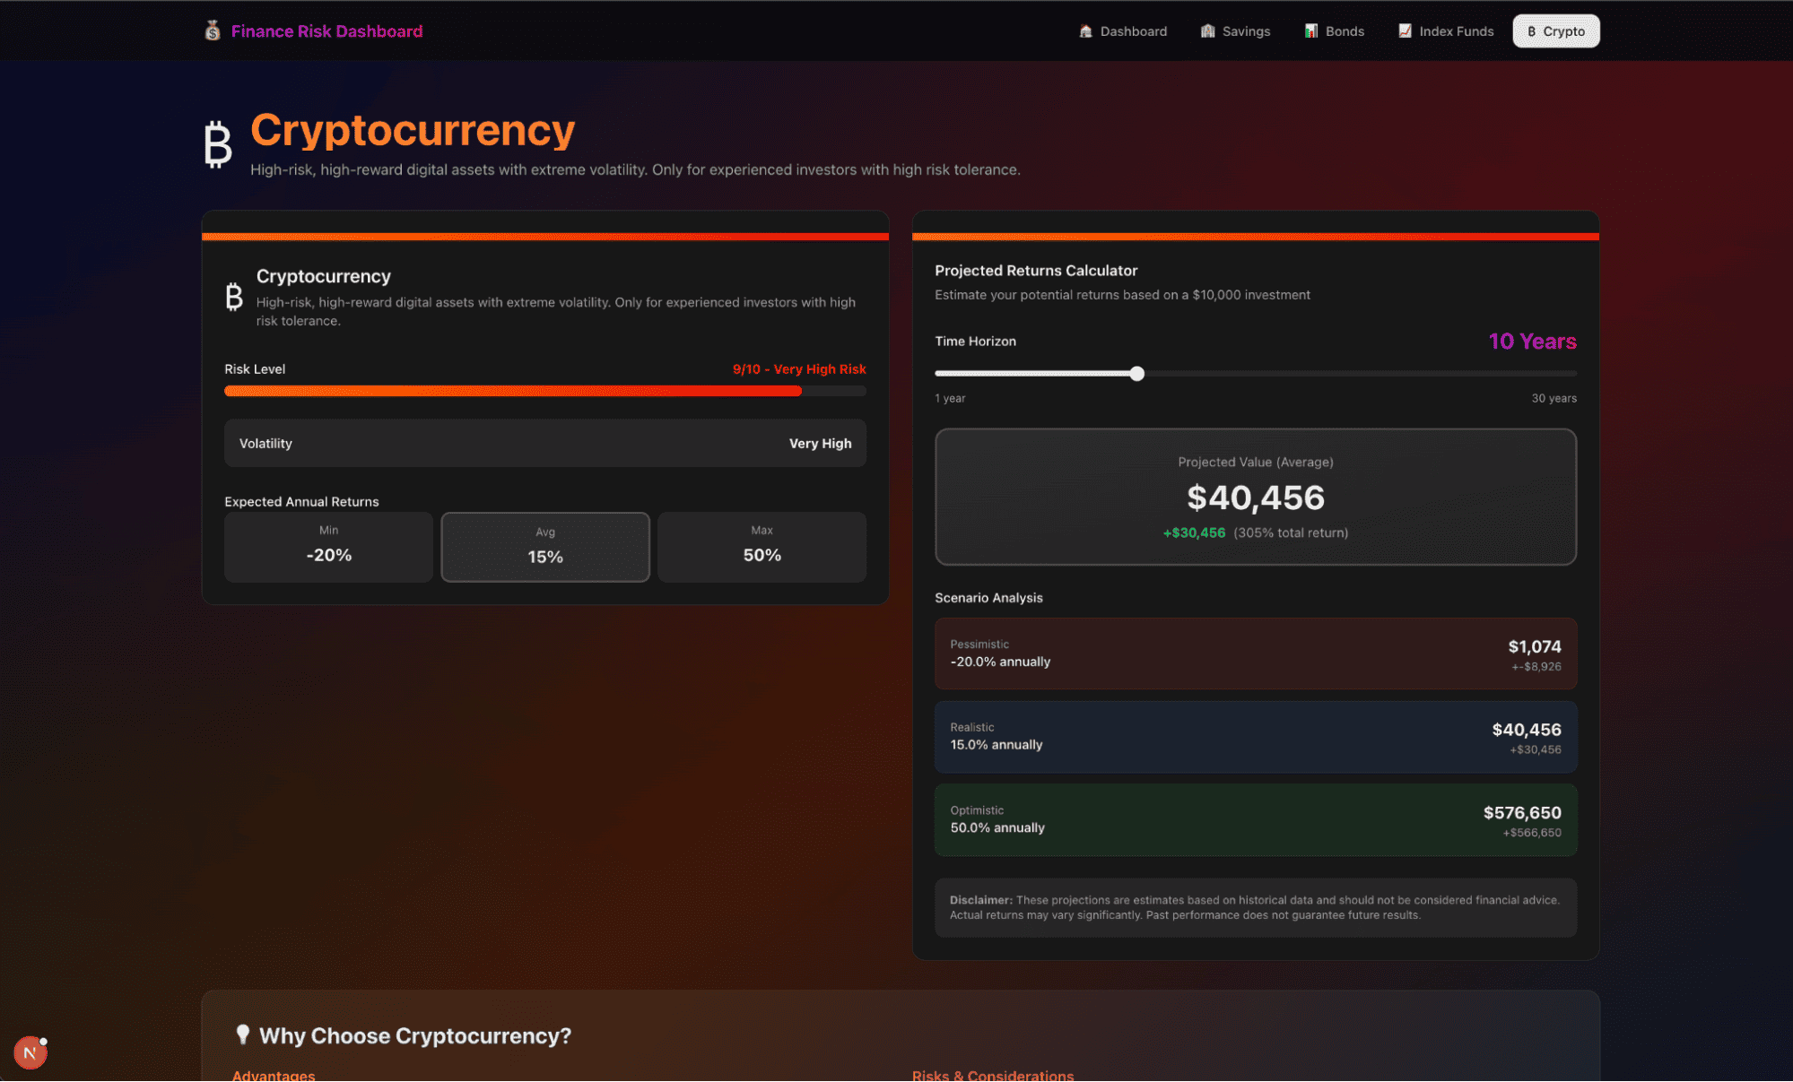Click Finance Risk Dashboard title link

(x=326, y=31)
